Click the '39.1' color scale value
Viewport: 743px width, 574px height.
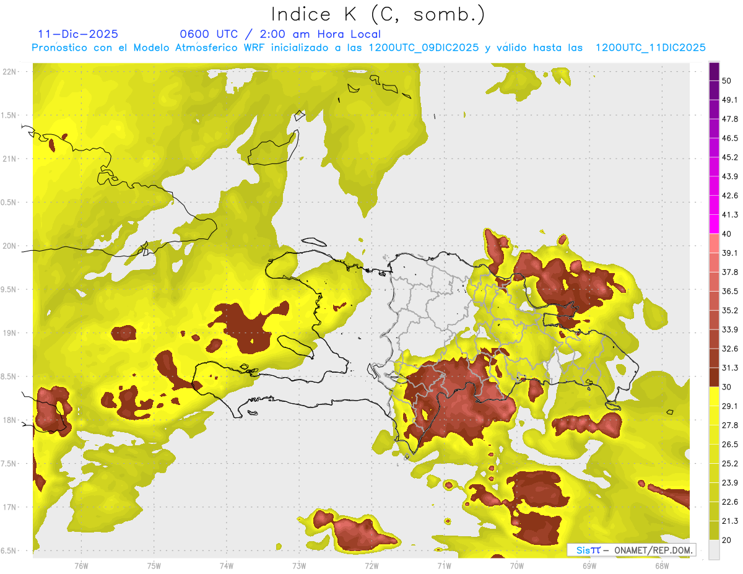[x=730, y=253]
